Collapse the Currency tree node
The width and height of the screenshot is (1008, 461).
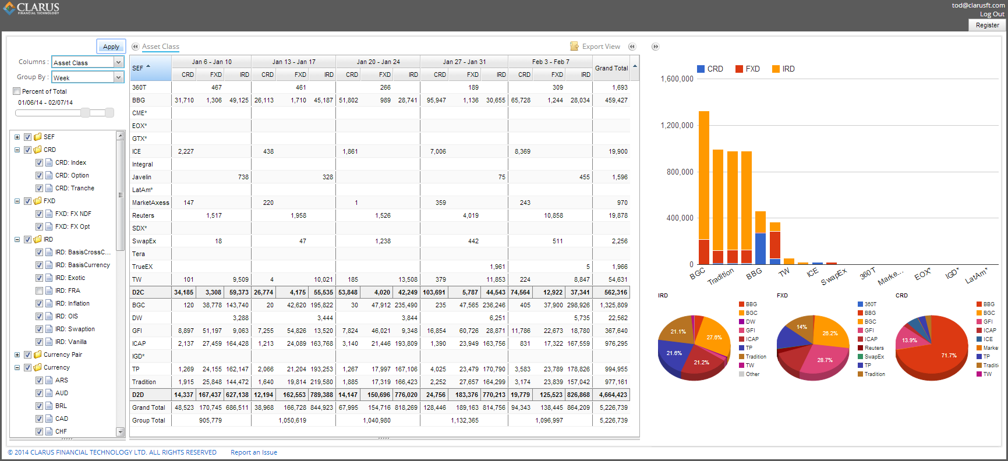pyautogui.click(x=17, y=367)
